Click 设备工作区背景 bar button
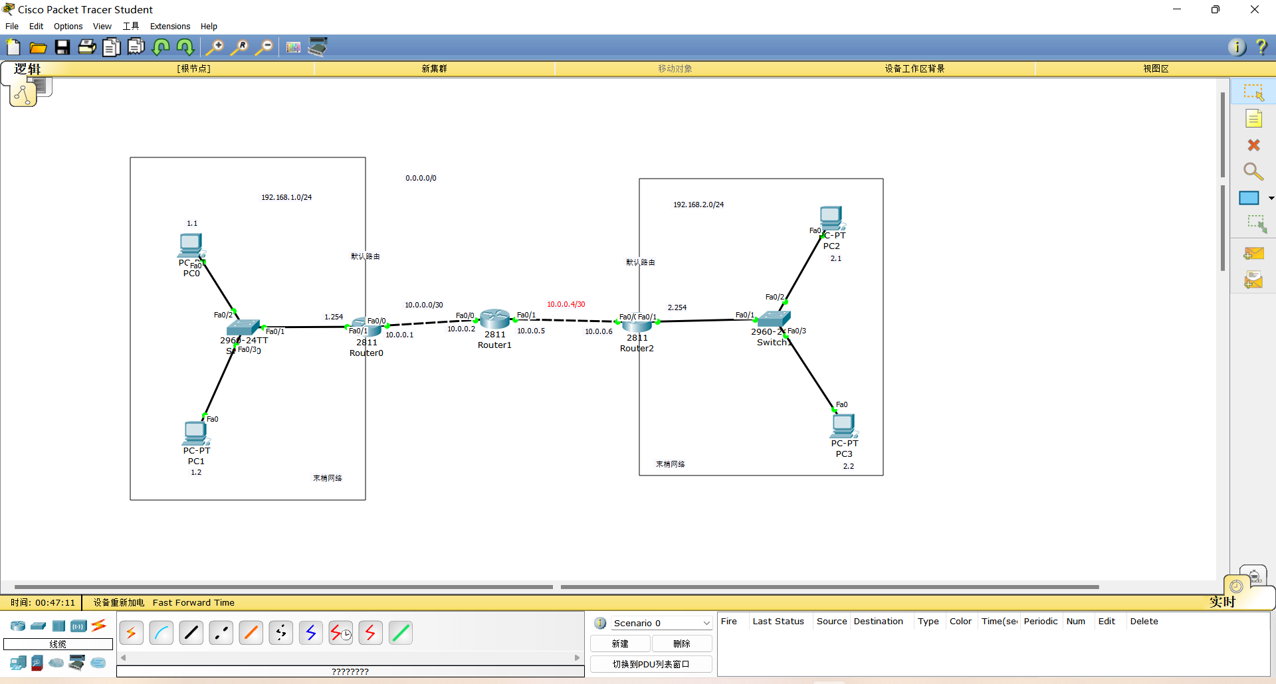 coord(914,68)
